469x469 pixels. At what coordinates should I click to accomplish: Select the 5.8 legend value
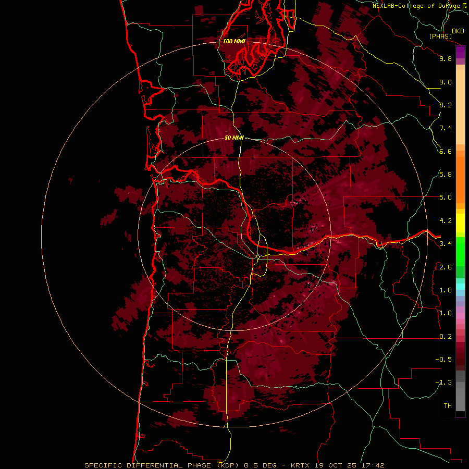(x=446, y=175)
